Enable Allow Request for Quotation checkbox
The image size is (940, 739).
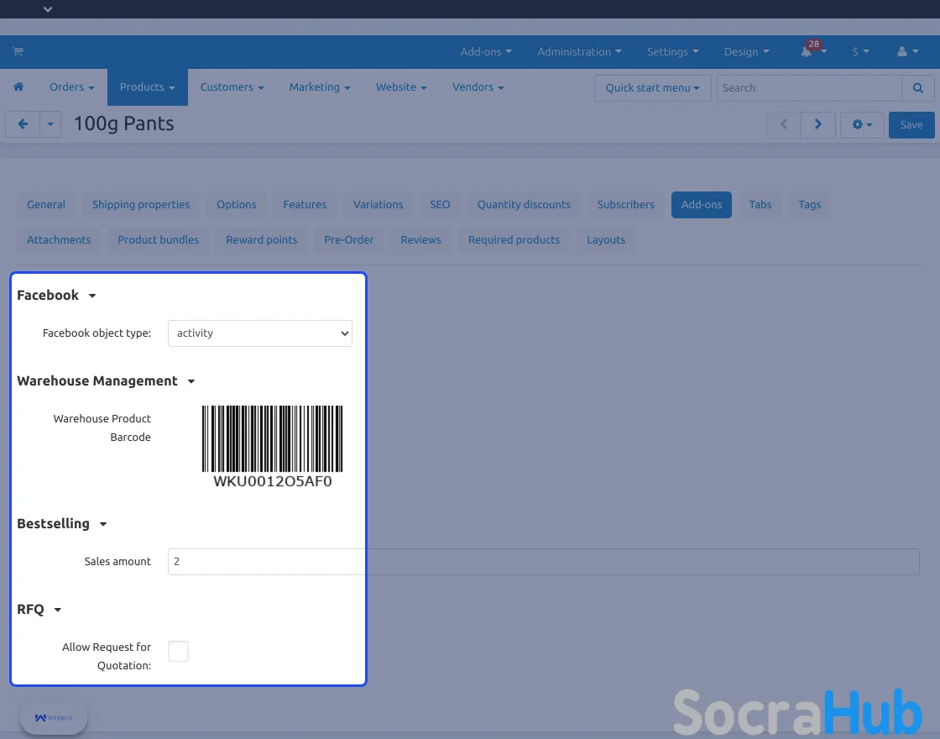click(178, 651)
